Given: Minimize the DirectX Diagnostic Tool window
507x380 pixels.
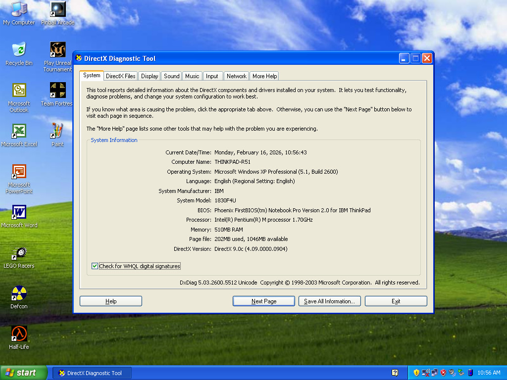Looking at the screenshot, I should coord(404,58).
